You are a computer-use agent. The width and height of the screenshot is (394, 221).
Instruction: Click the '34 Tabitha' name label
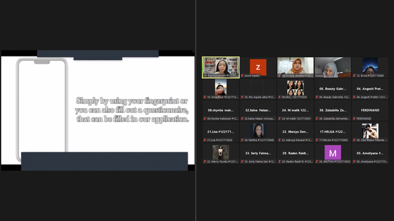pos(259,140)
